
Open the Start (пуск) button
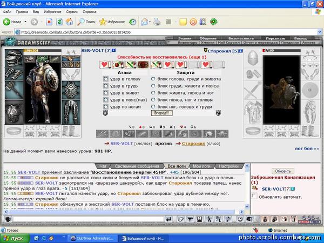click(x=15, y=239)
